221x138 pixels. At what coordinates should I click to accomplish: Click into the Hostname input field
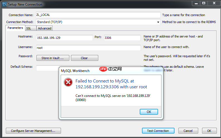(x=64, y=38)
